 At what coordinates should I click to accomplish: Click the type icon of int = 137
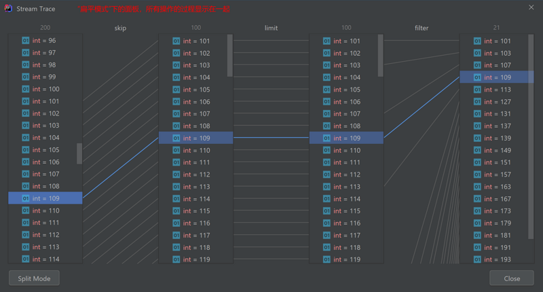tap(477, 126)
